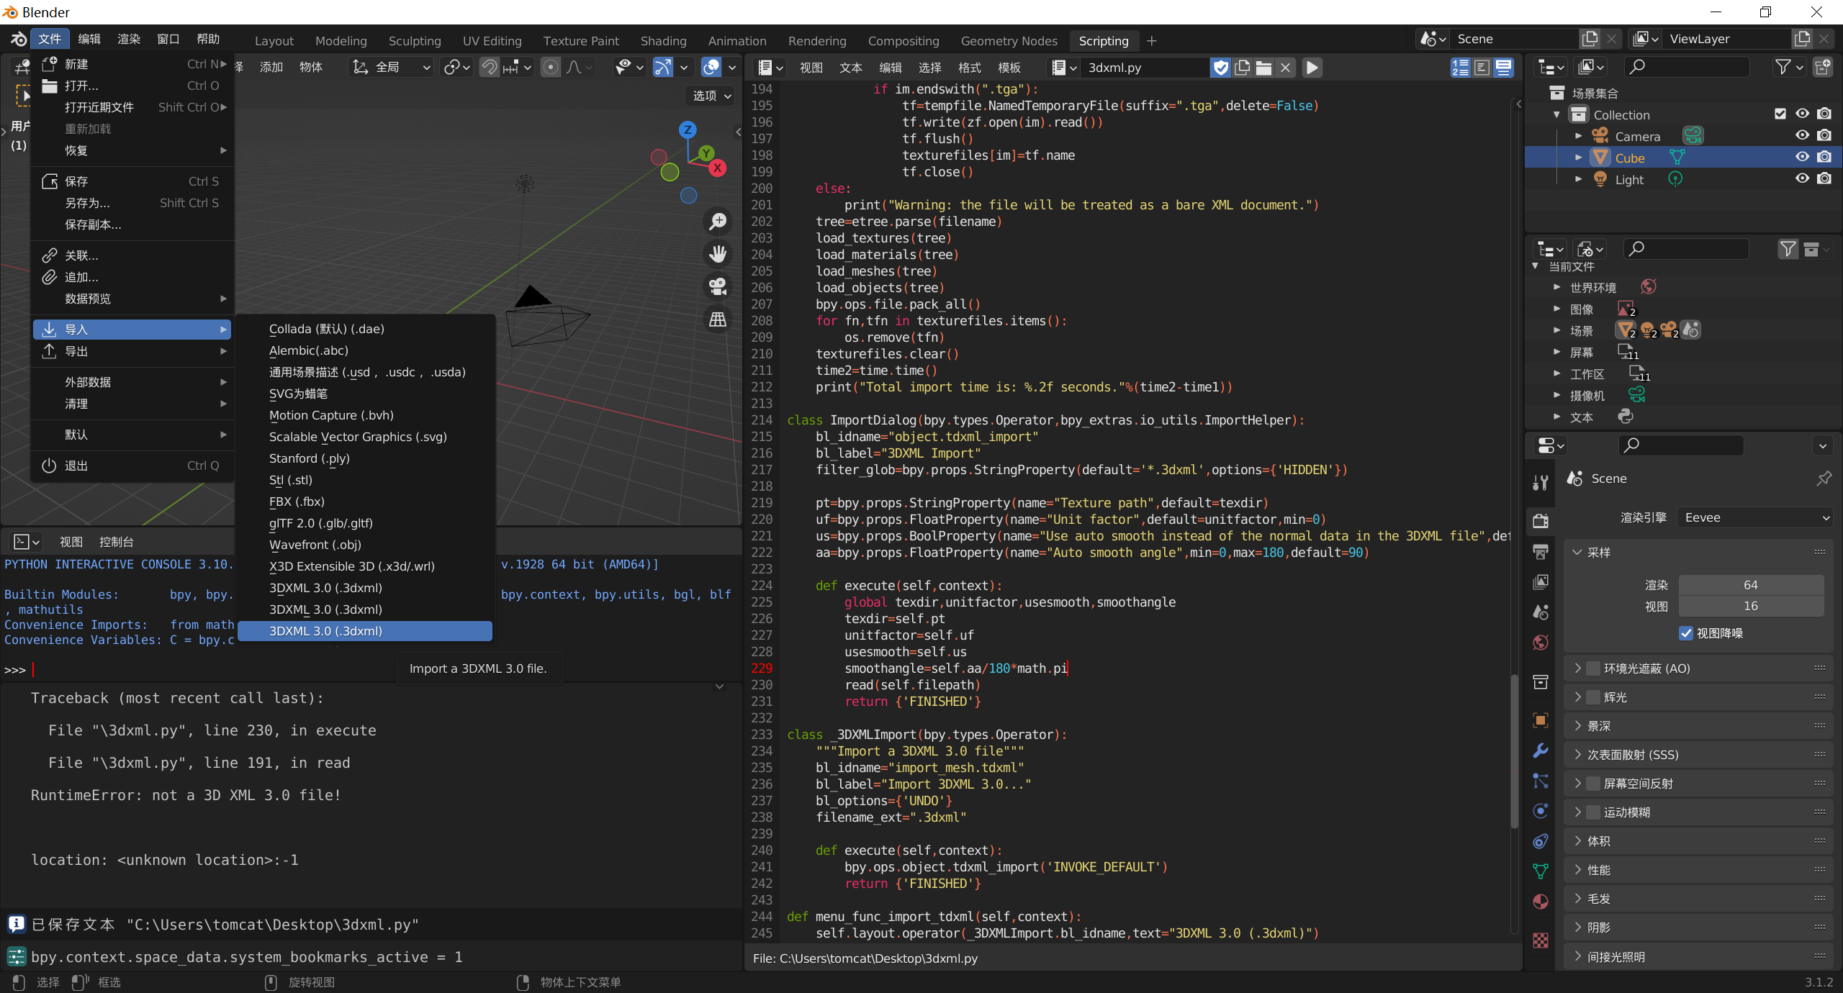The width and height of the screenshot is (1843, 993).
Task: Choose Stanford (.ply) from the import list
Action: 309,458
